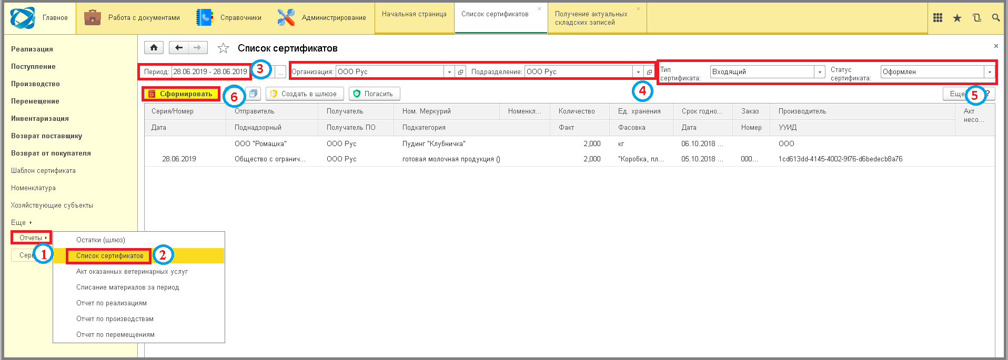The width and height of the screenshot is (1008, 360).
Task: Open favorites star in top bar
Action: (957, 18)
